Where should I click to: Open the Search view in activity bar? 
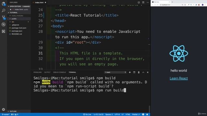click(4, 10)
